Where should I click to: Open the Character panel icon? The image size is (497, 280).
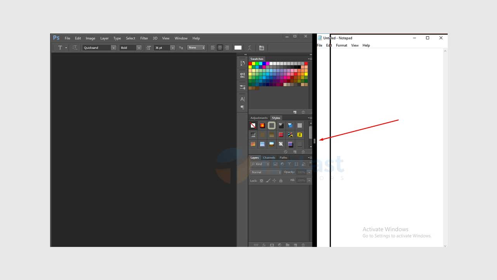point(242,99)
